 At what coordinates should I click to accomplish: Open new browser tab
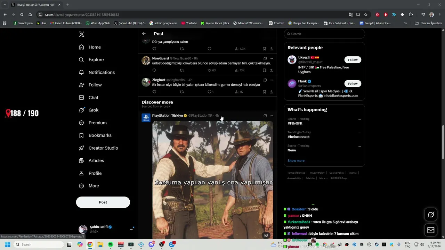tap(67, 5)
